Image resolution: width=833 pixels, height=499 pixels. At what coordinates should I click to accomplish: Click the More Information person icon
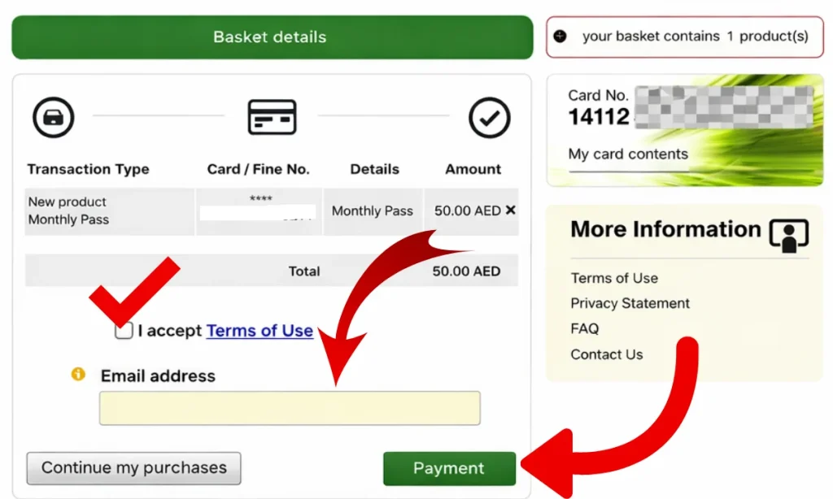[x=789, y=235]
